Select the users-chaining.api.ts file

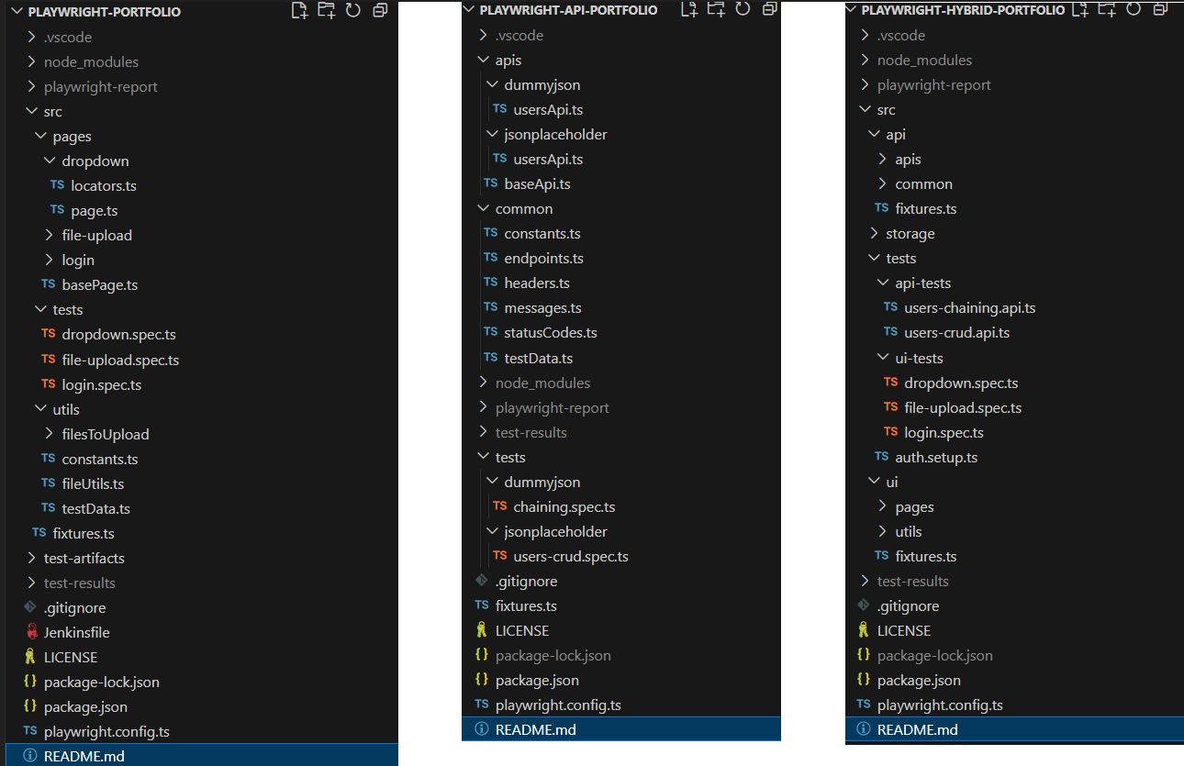(969, 307)
